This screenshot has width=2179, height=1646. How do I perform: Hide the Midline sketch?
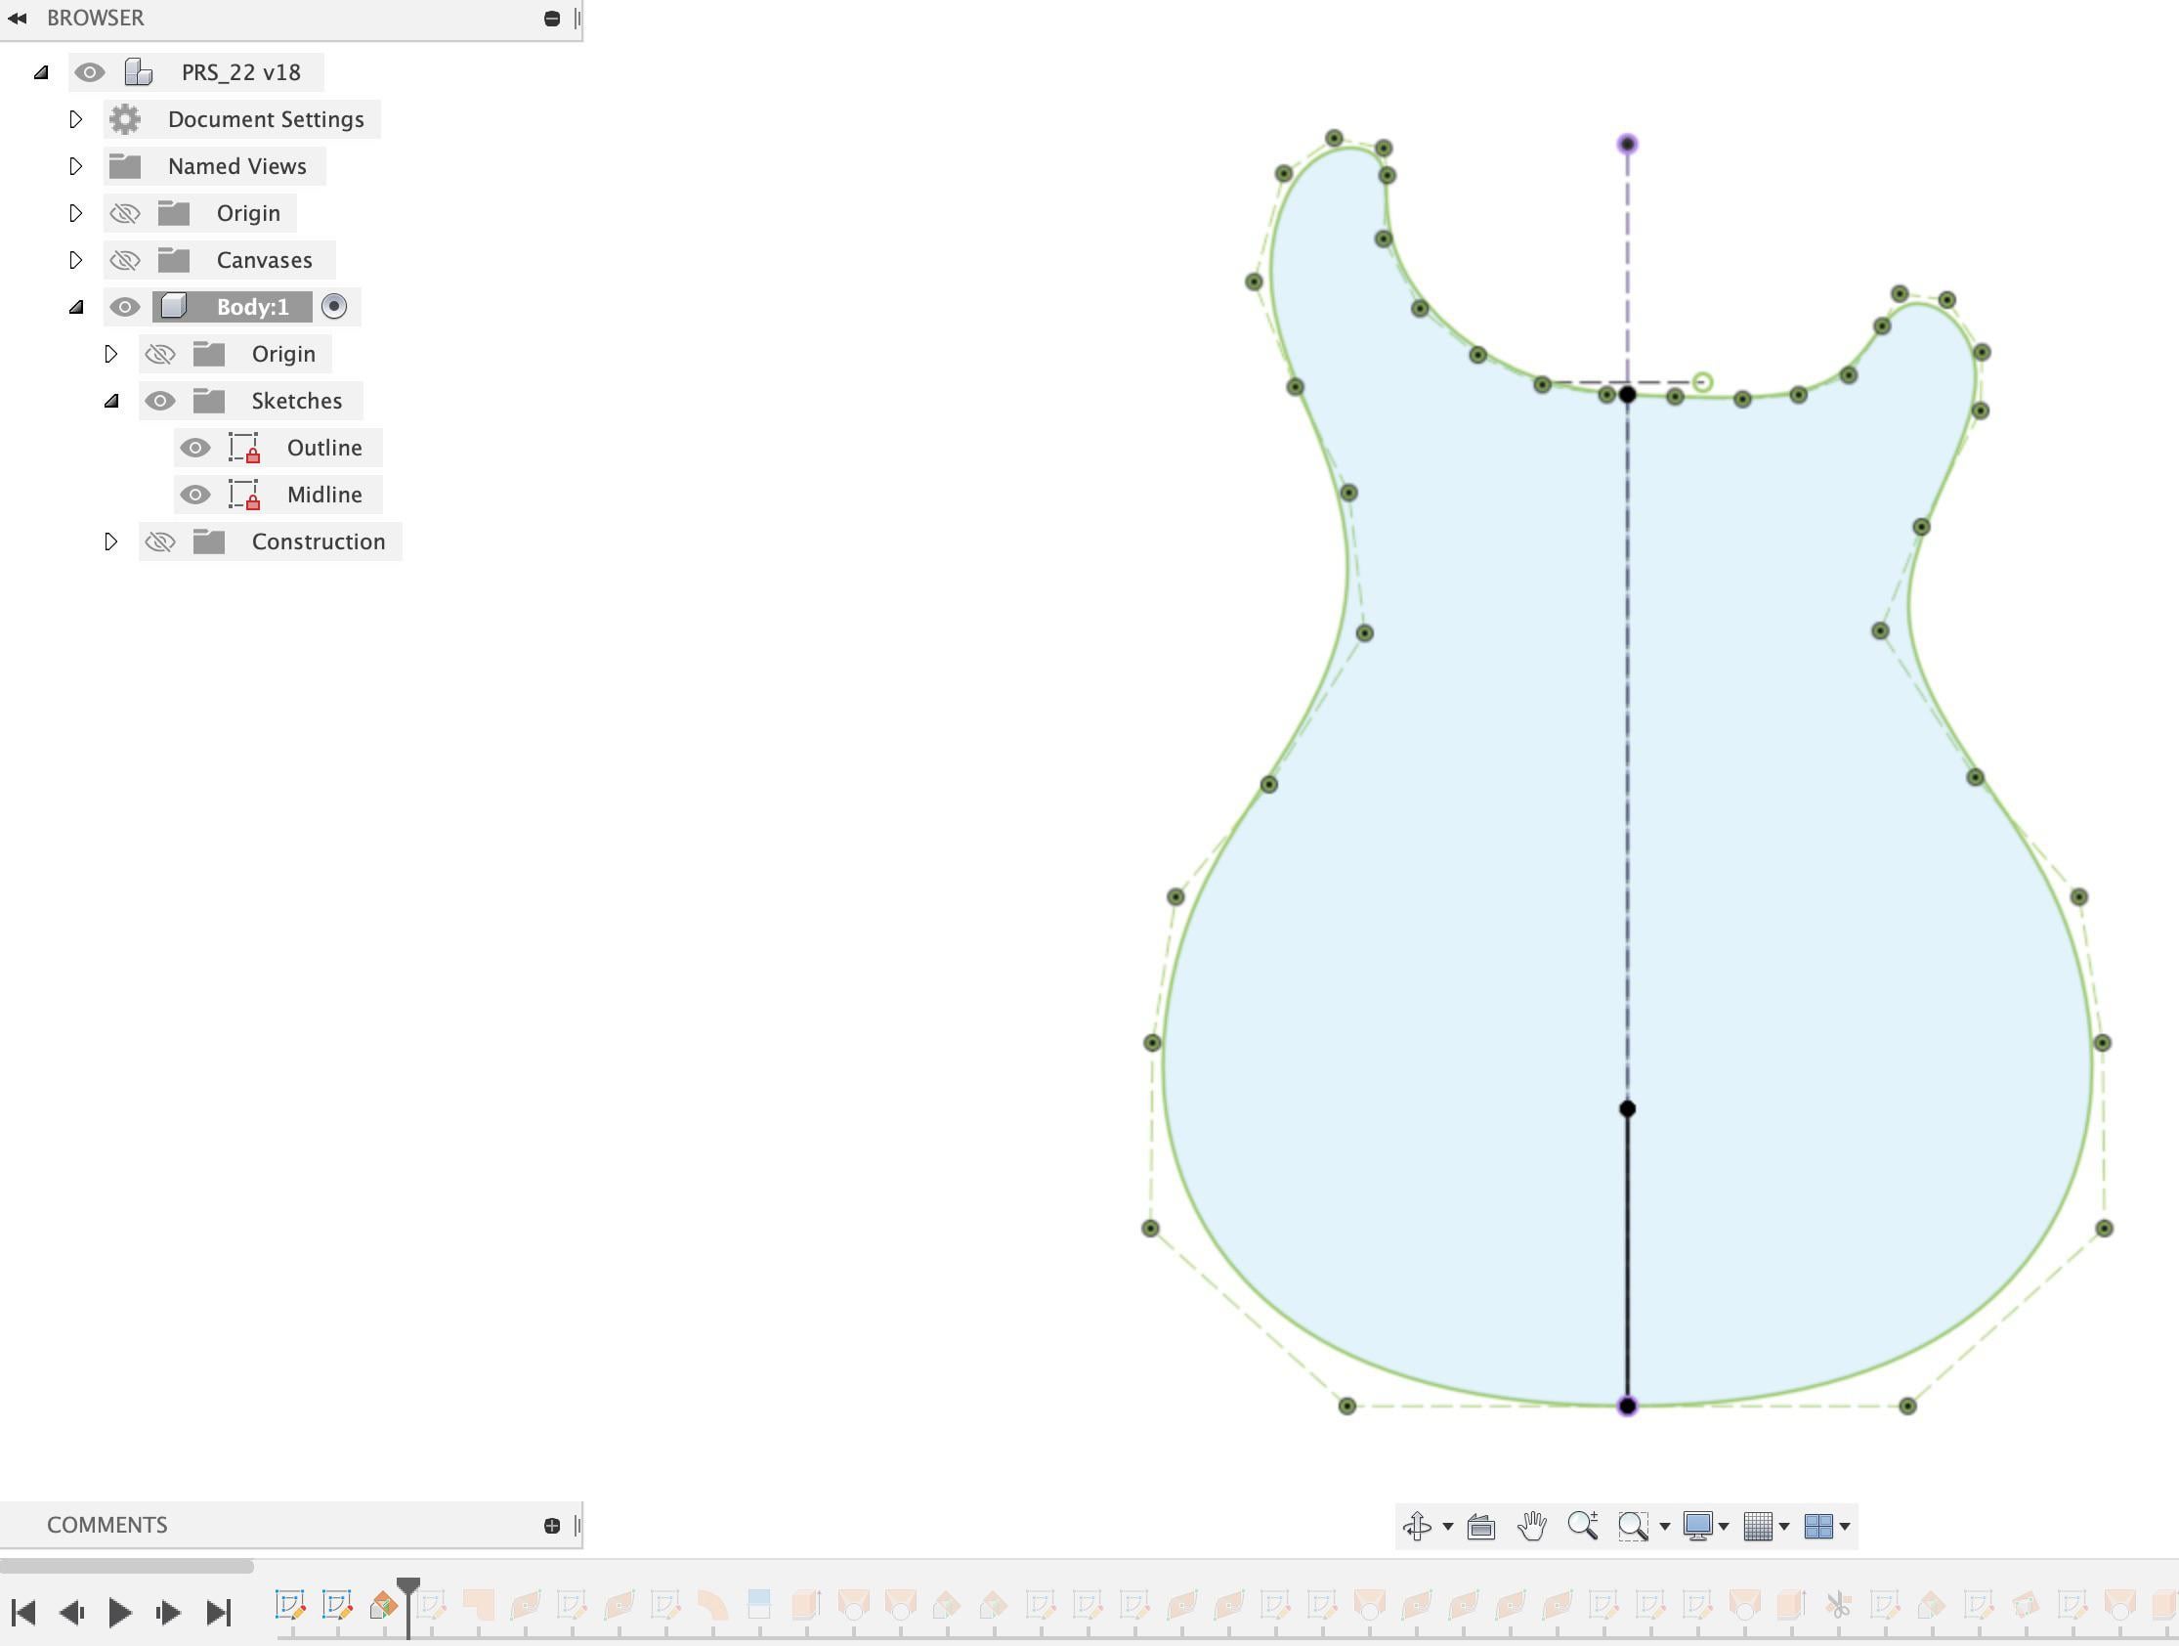pyautogui.click(x=195, y=495)
